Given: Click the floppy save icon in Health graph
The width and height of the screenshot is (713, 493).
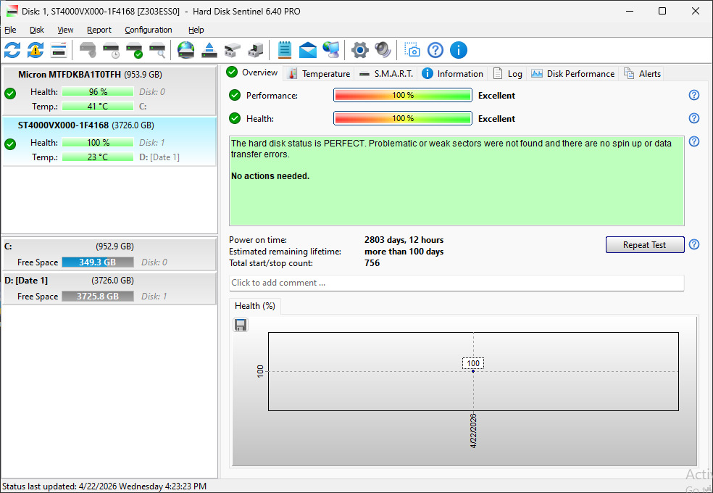Looking at the screenshot, I should coord(241,325).
